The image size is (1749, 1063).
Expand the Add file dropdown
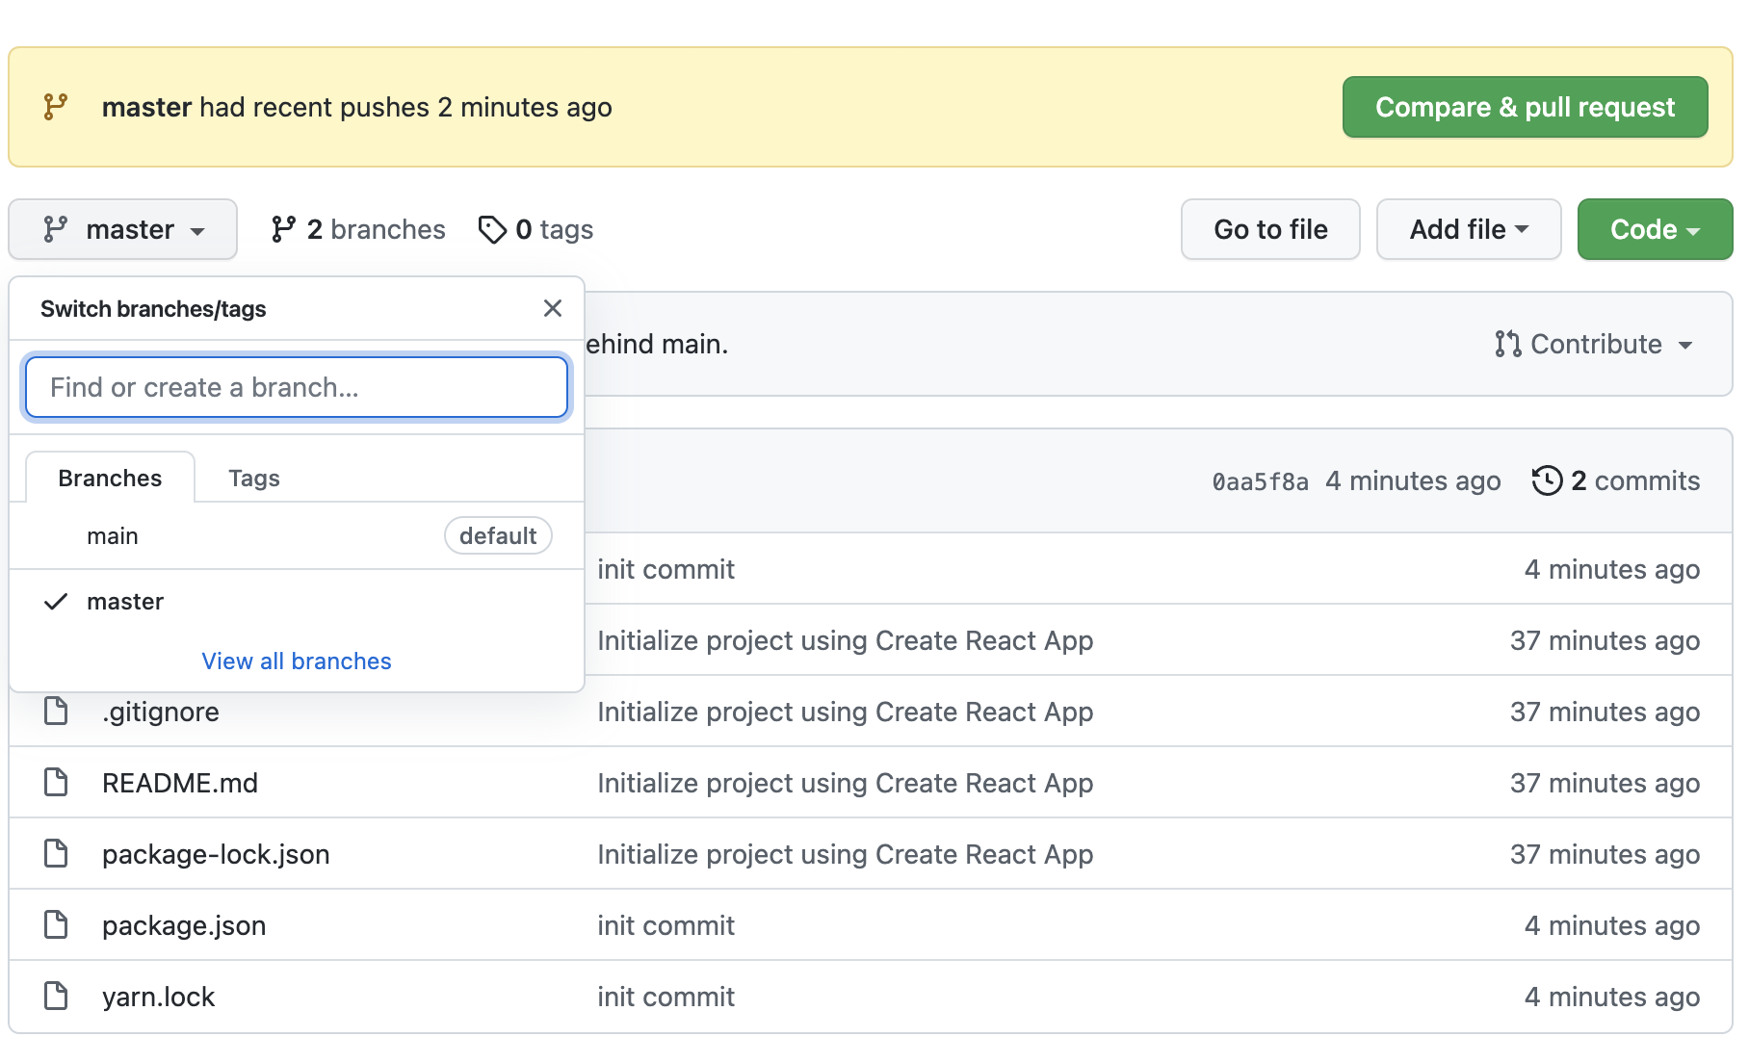point(1468,229)
